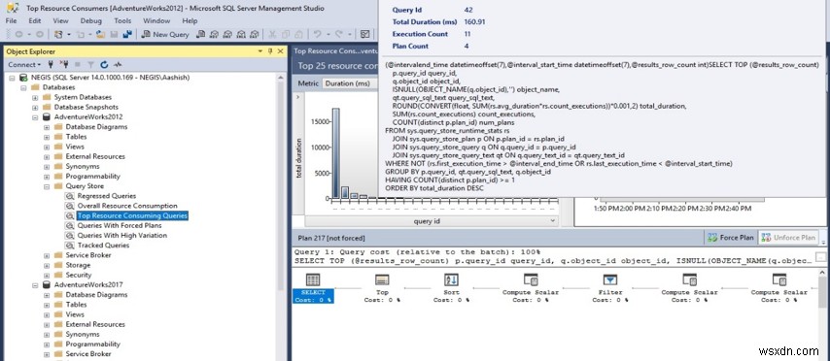
Task: Open the Edit menu
Action: click(x=35, y=21)
